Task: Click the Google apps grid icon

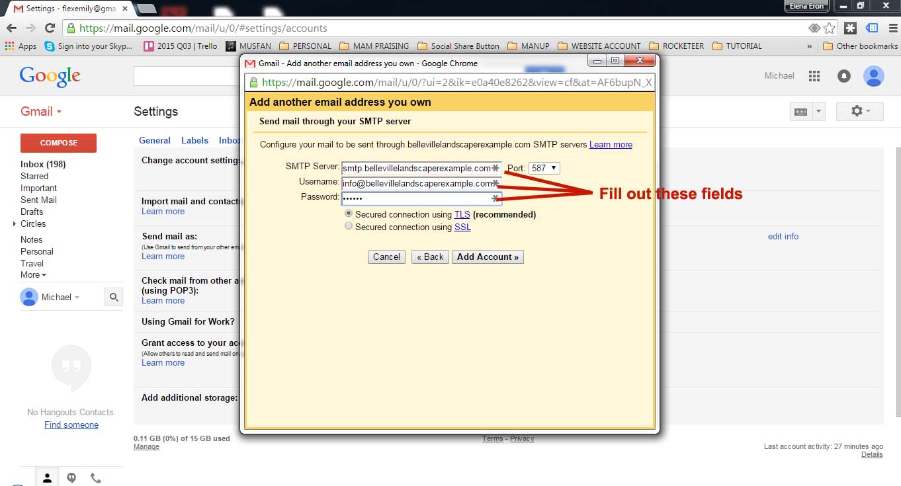Action: (x=814, y=76)
